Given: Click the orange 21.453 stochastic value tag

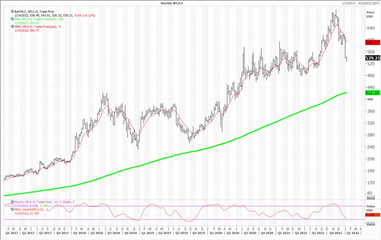Looking at the screenshot, I should tap(372, 215).
